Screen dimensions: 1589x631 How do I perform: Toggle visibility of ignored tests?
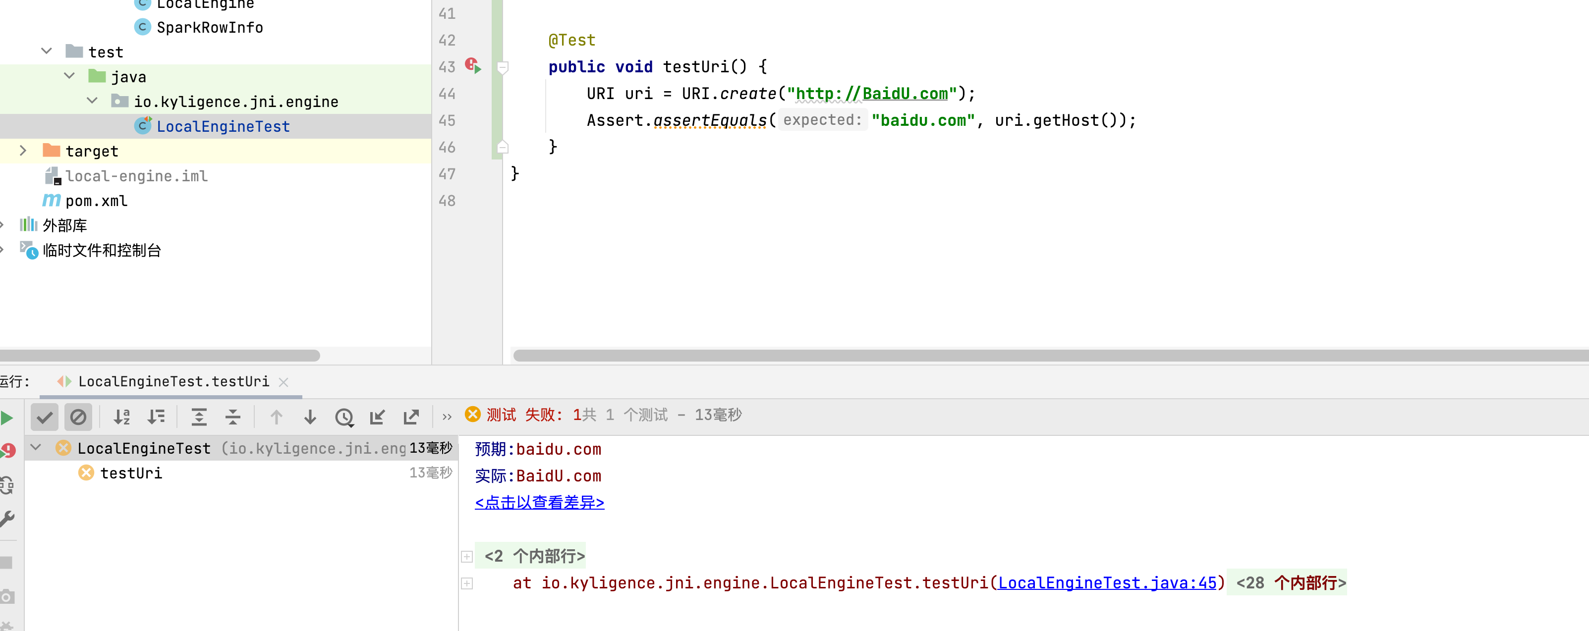(78, 417)
